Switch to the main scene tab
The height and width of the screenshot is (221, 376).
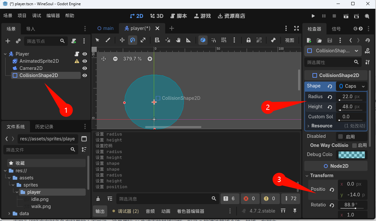[106, 29]
